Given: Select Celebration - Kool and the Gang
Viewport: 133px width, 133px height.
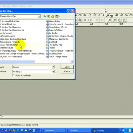Looking at the screenshot, I should point(13,39).
